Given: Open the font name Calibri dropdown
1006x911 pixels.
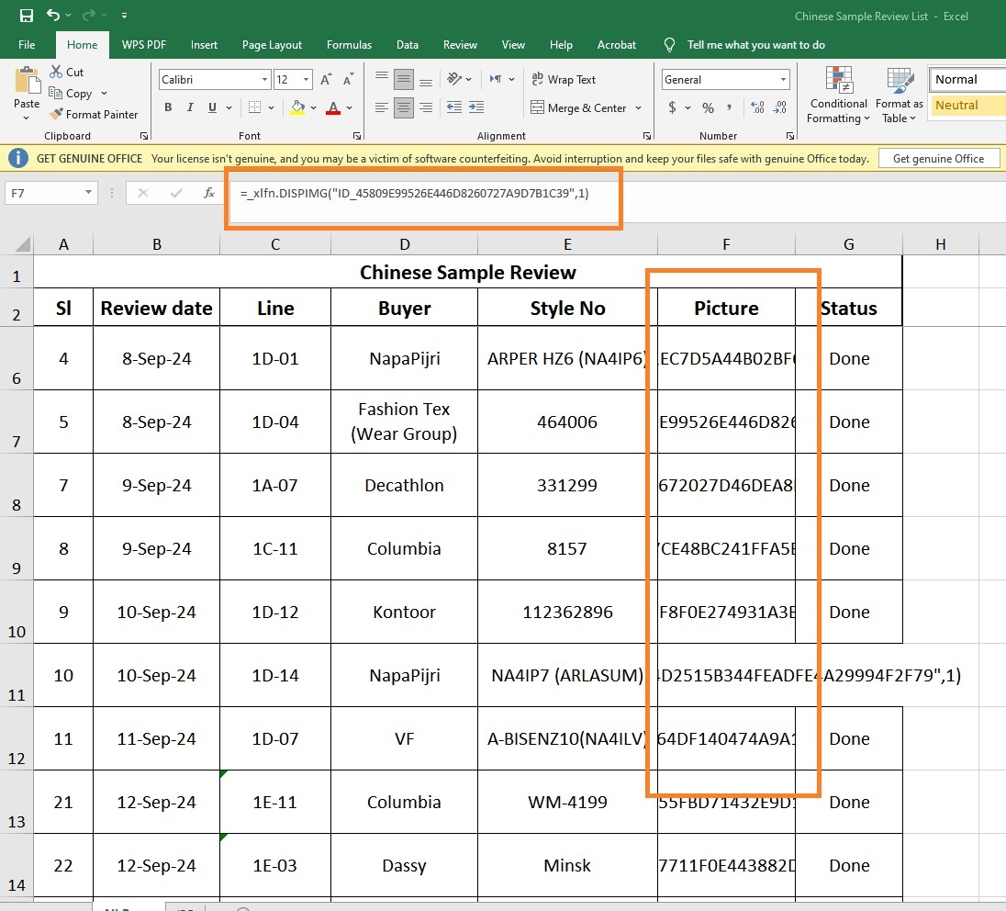Looking at the screenshot, I should 264,80.
